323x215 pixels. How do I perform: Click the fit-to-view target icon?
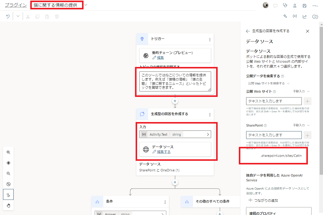tap(8, 163)
